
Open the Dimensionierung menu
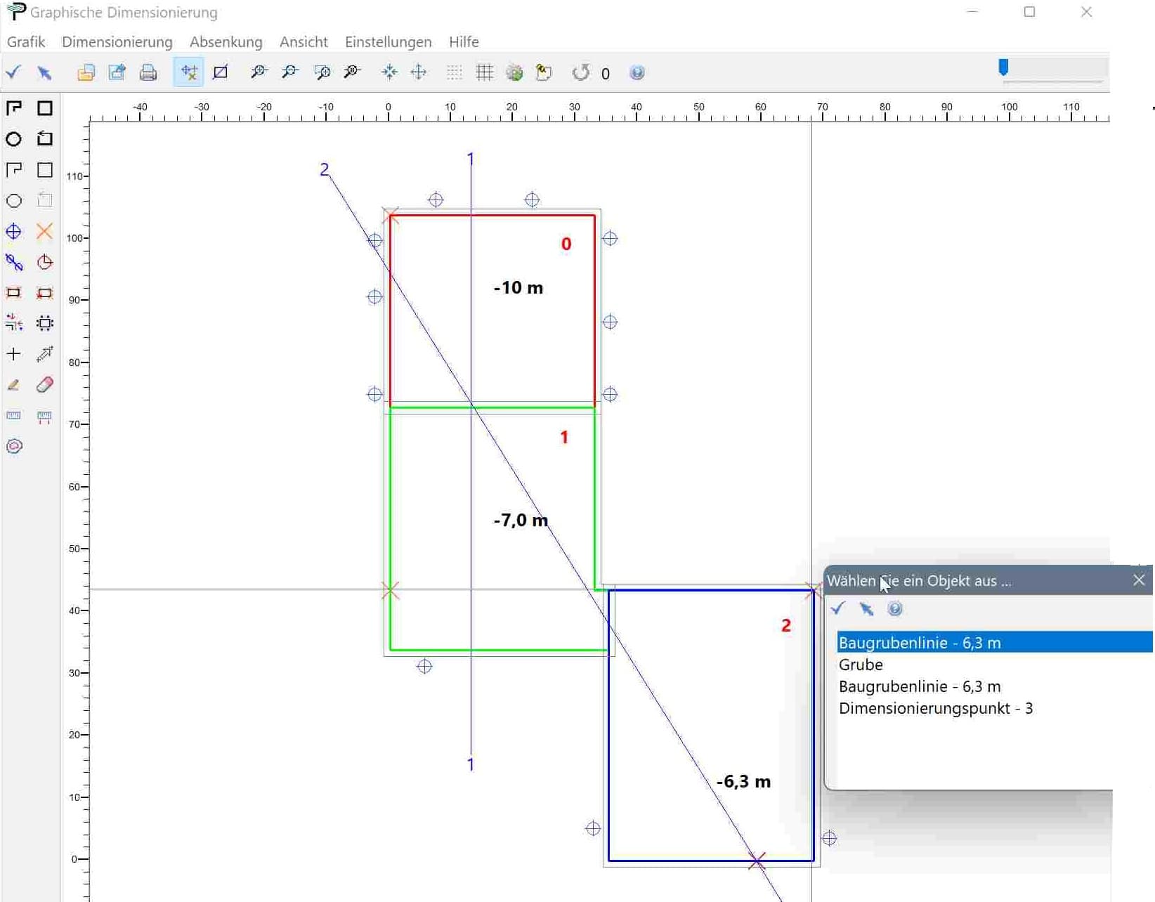117,42
